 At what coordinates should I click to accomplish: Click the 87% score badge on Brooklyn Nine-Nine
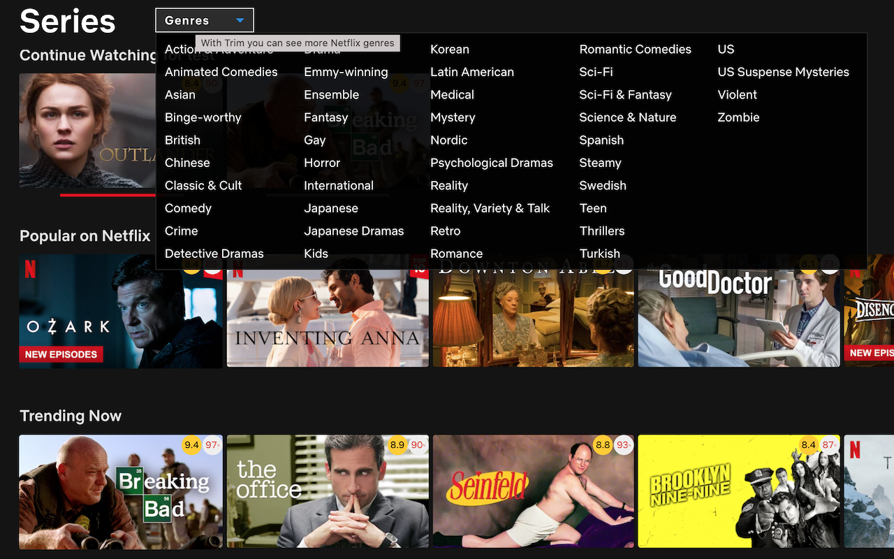click(x=829, y=445)
